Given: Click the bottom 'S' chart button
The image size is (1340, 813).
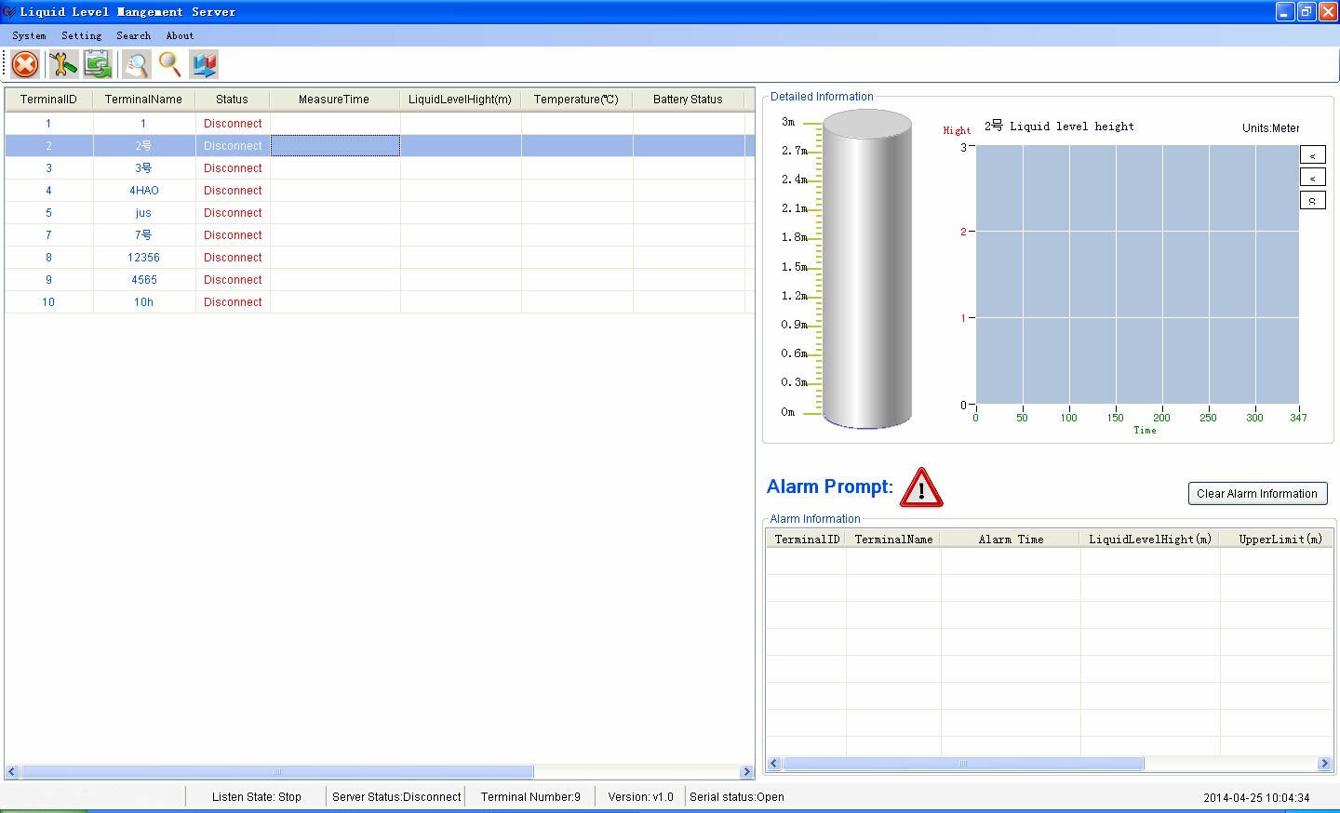Looking at the screenshot, I should 1312,200.
